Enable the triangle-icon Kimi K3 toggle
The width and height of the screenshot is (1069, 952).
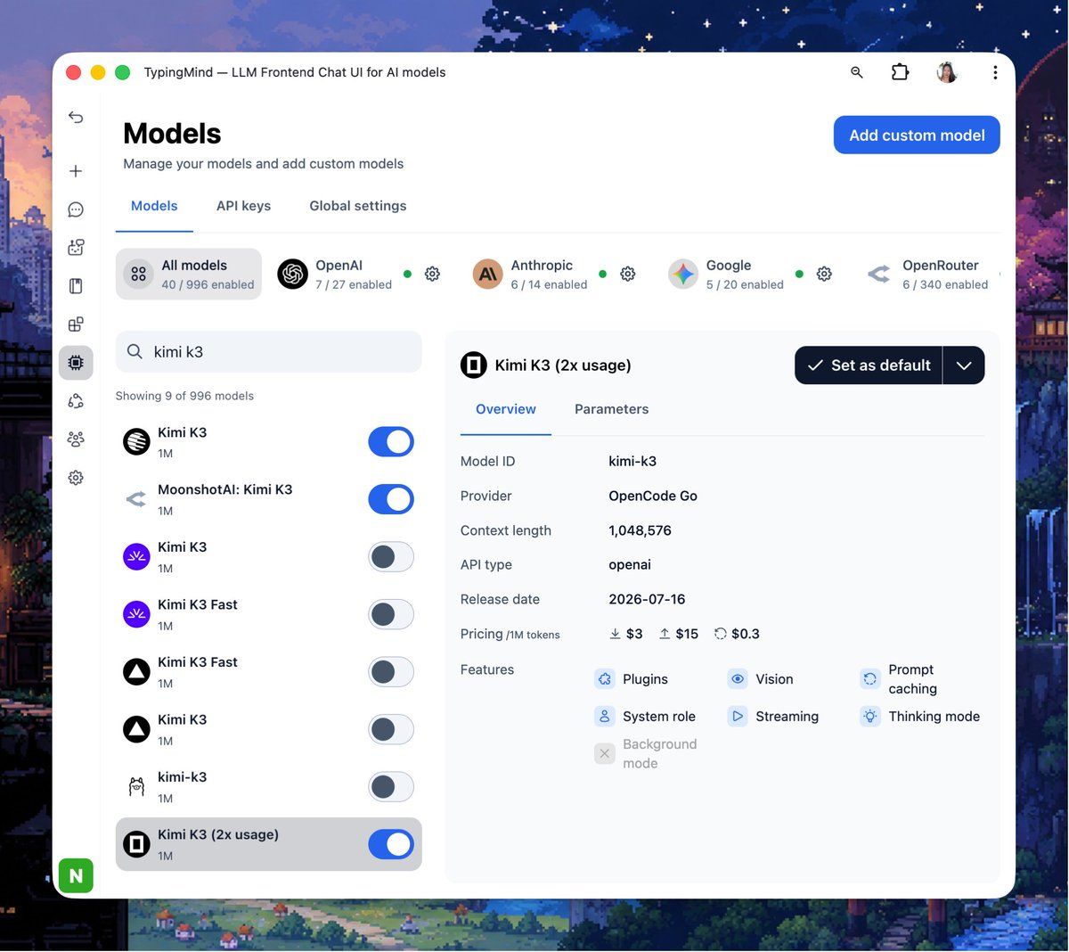391,729
